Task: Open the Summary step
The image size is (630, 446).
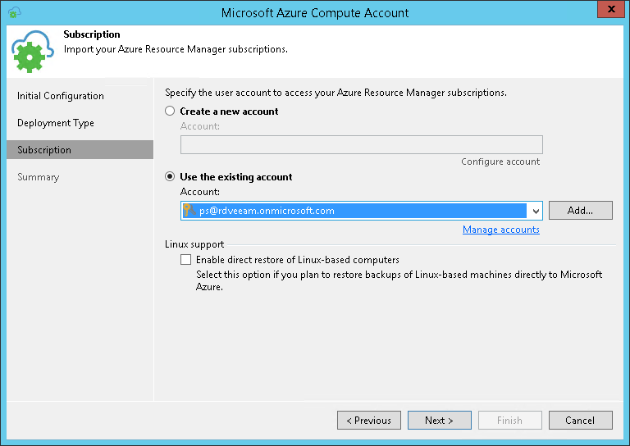Action: point(39,177)
